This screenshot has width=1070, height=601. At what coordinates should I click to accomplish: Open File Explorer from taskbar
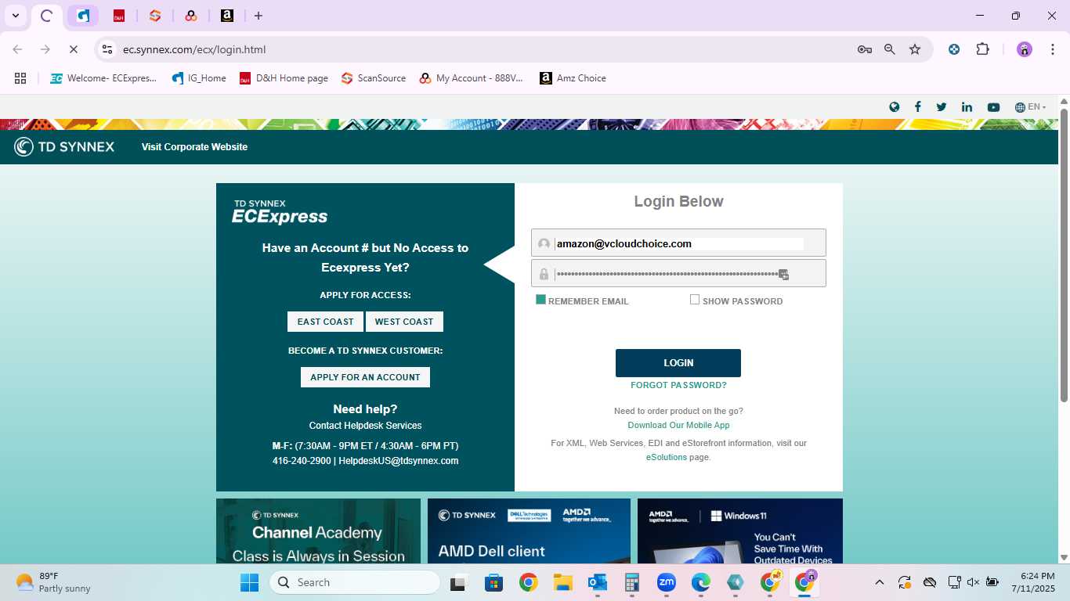(x=562, y=582)
